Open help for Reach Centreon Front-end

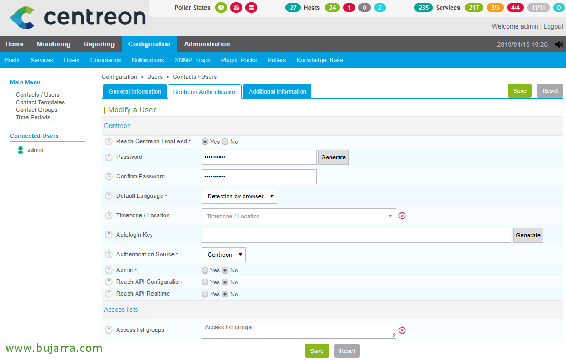pos(109,142)
